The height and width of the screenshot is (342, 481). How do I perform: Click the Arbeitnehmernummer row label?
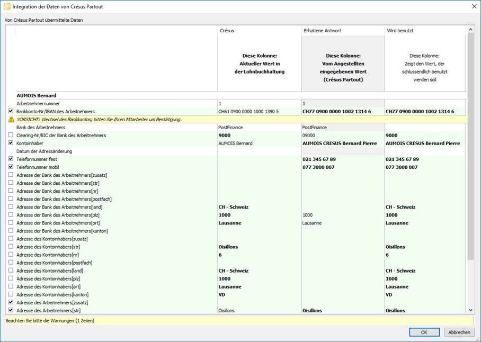(38, 104)
